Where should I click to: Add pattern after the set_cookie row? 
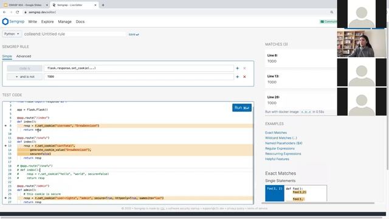pyautogui.click(x=238, y=68)
